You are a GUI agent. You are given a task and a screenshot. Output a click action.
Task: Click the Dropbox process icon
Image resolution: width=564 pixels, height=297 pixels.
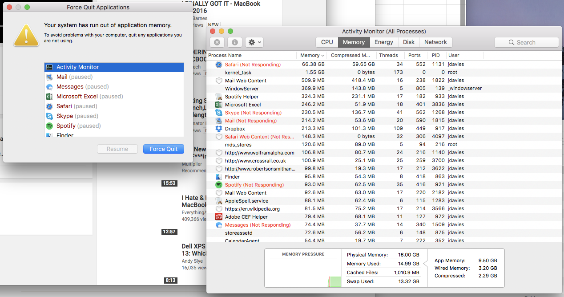click(219, 129)
